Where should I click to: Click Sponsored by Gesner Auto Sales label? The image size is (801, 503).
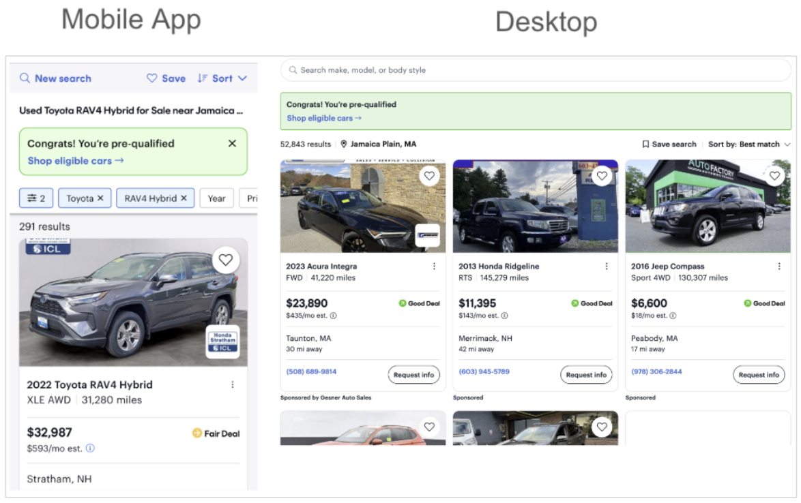click(326, 397)
